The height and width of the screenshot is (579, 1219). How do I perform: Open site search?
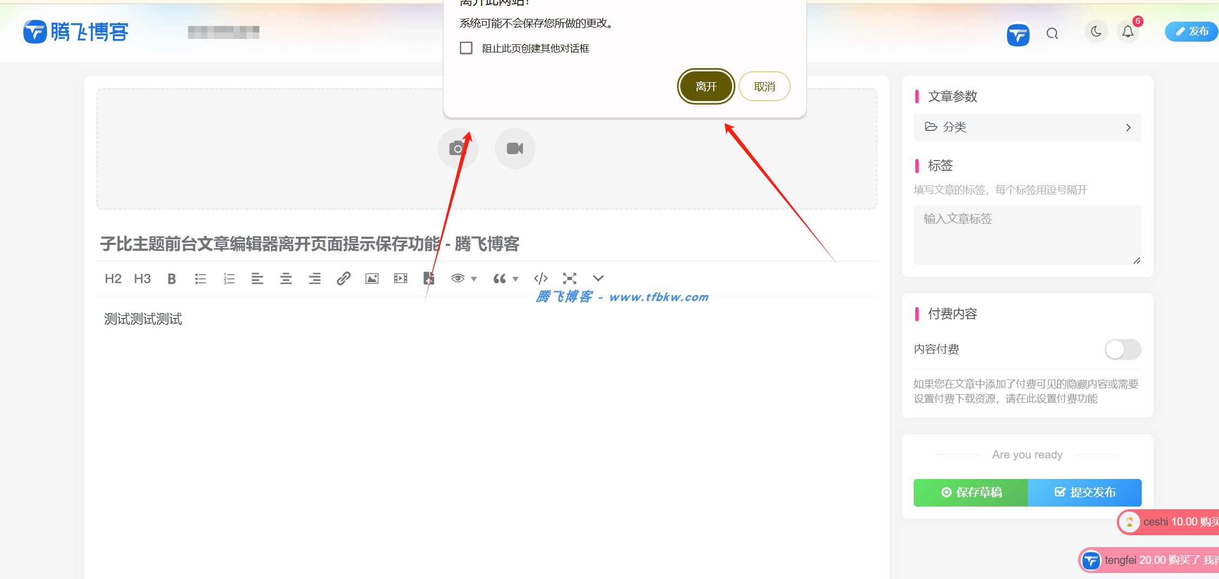(x=1052, y=32)
